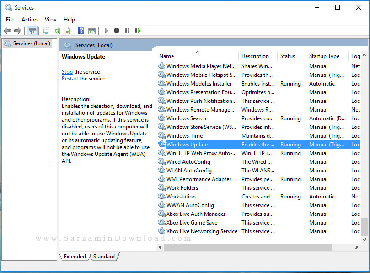This screenshot has width=370, height=273.
Task: Toggle Show/Hide Action Pane icon
Action: (x=92, y=31)
